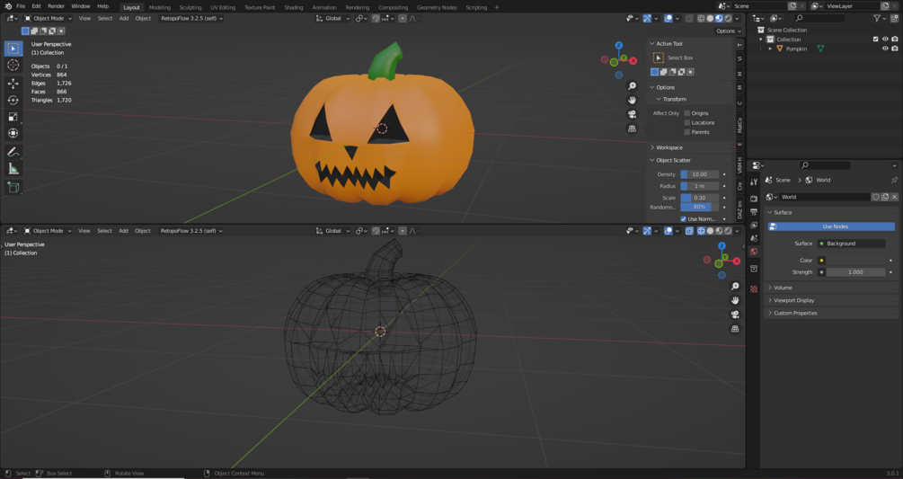Viewport: 903px width, 479px height.
Task: Open the Output properties tab icon
Action: (754, 212)
